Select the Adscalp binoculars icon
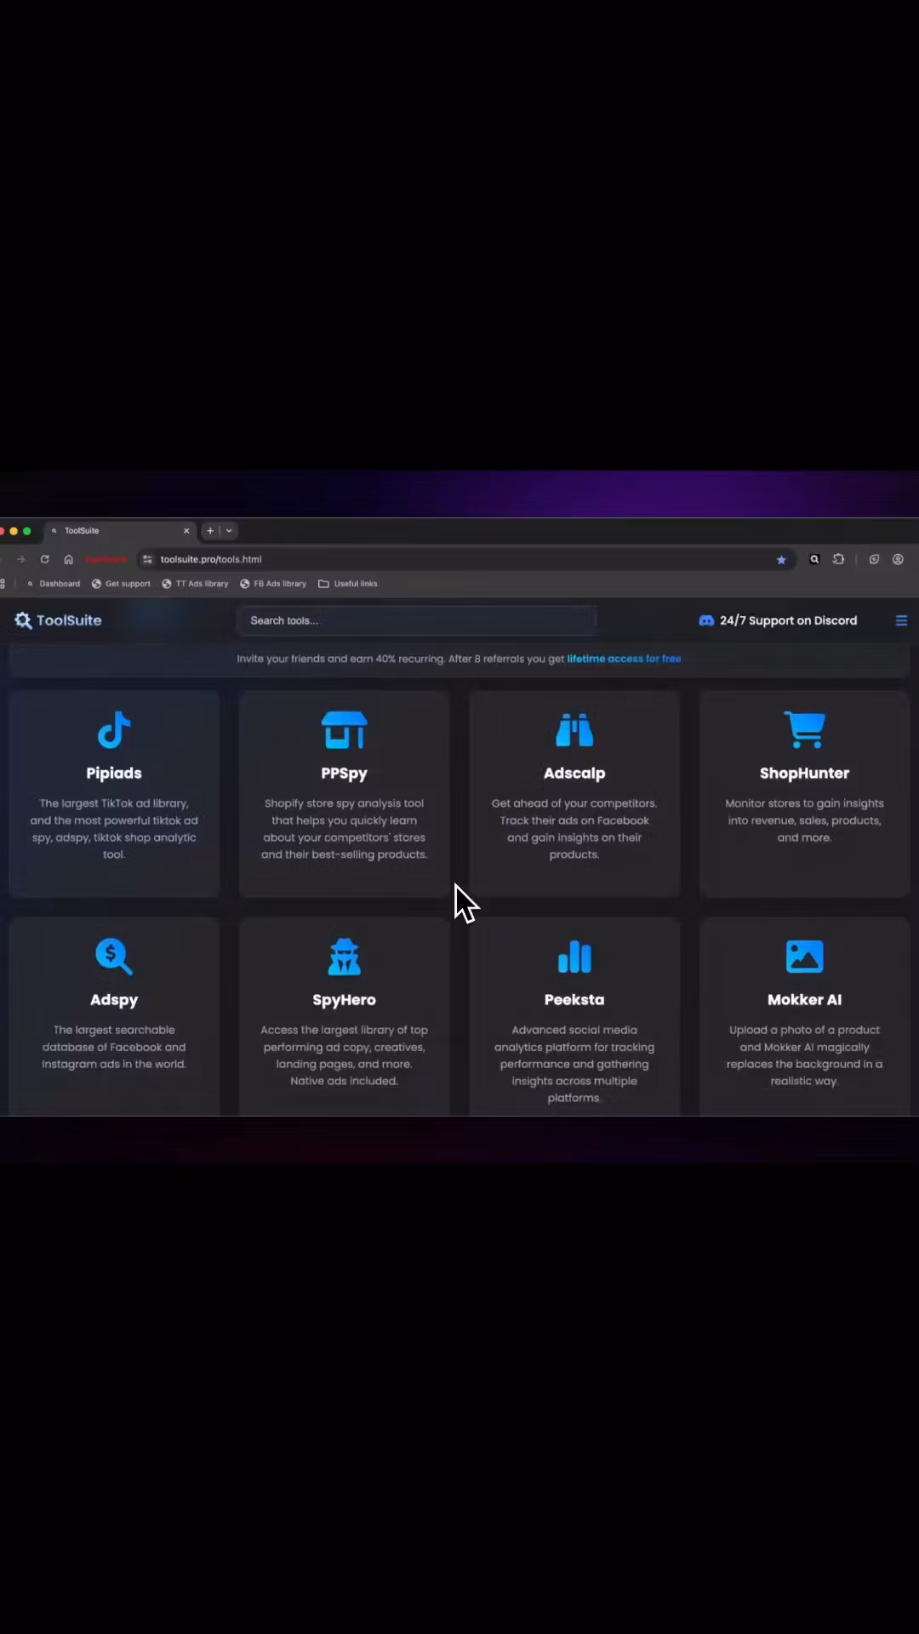Viewport: 919px width, 1634px height. [574, 729]
